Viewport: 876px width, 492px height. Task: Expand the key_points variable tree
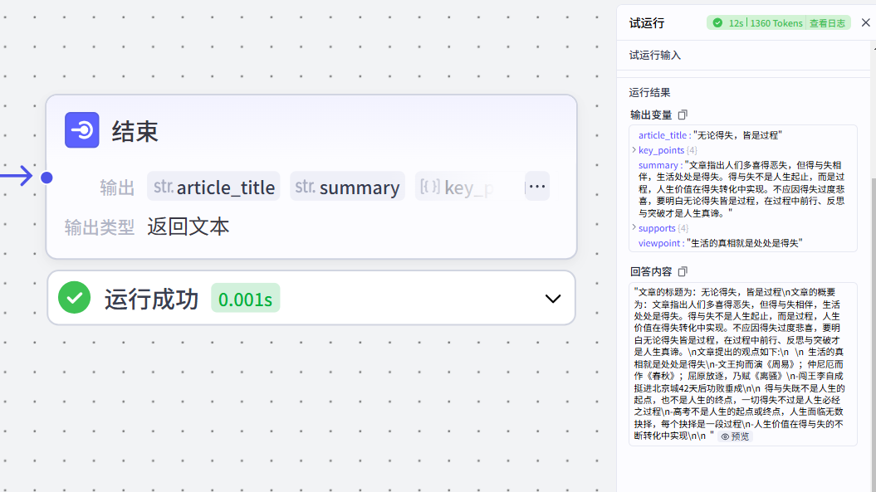coord(634,150)
